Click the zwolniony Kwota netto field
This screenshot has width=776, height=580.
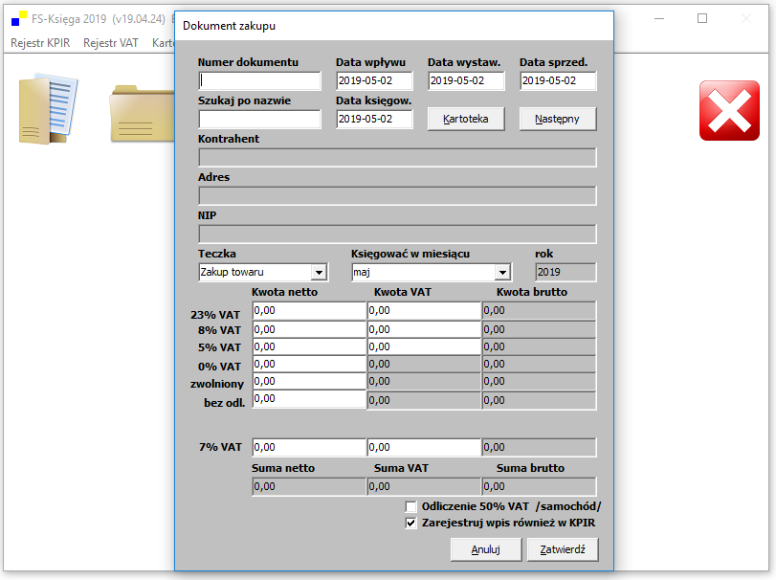click(309, 382)
